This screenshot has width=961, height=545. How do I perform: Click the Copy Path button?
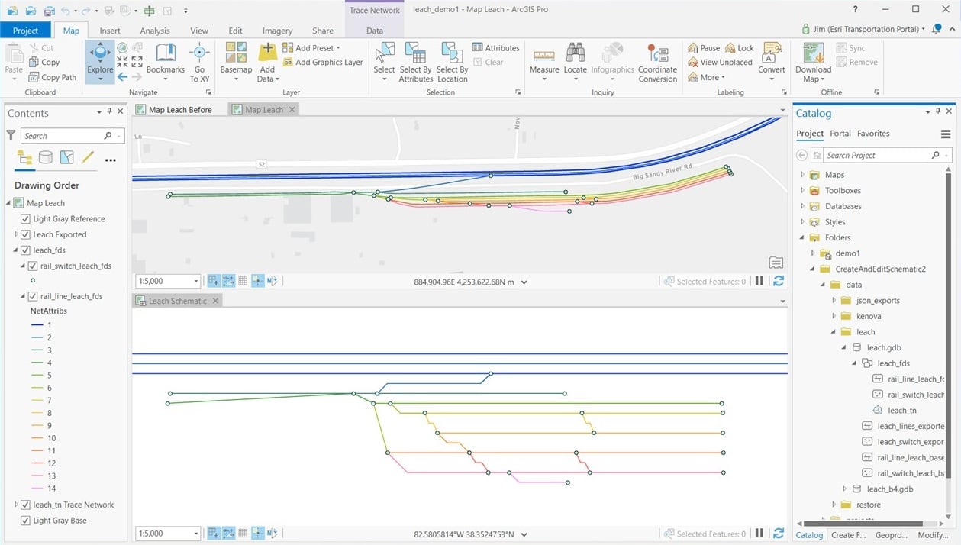tap(53, 77)
